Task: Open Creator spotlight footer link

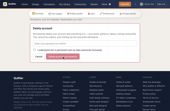Action: coord(71,102)
